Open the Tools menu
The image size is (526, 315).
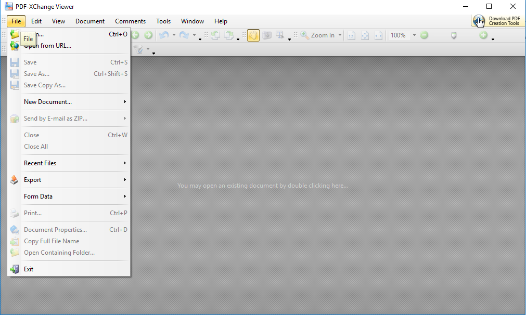click(163, 21)
